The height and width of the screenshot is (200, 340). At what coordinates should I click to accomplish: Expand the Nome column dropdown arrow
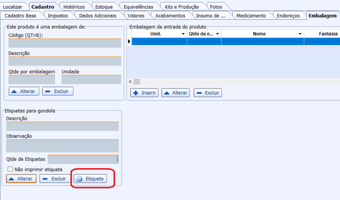coord(300,34)
